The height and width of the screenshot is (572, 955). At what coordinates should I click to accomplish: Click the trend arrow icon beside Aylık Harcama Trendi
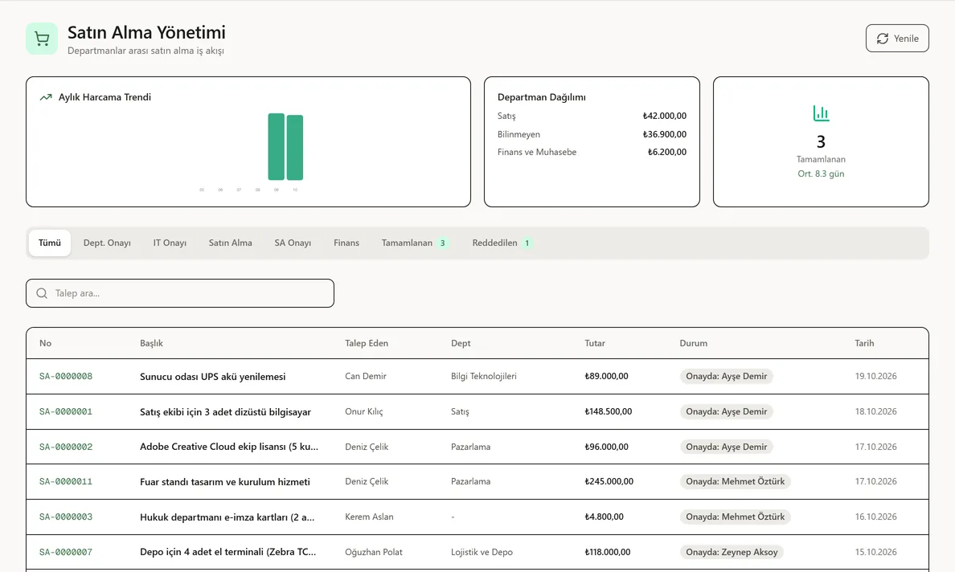click(46, 97)
